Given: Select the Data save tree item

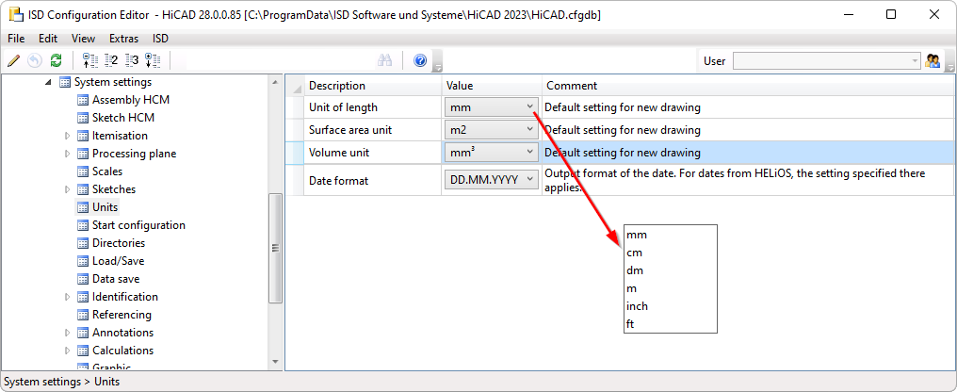Looking at the screenshot, I should click(x=116, y=279).
